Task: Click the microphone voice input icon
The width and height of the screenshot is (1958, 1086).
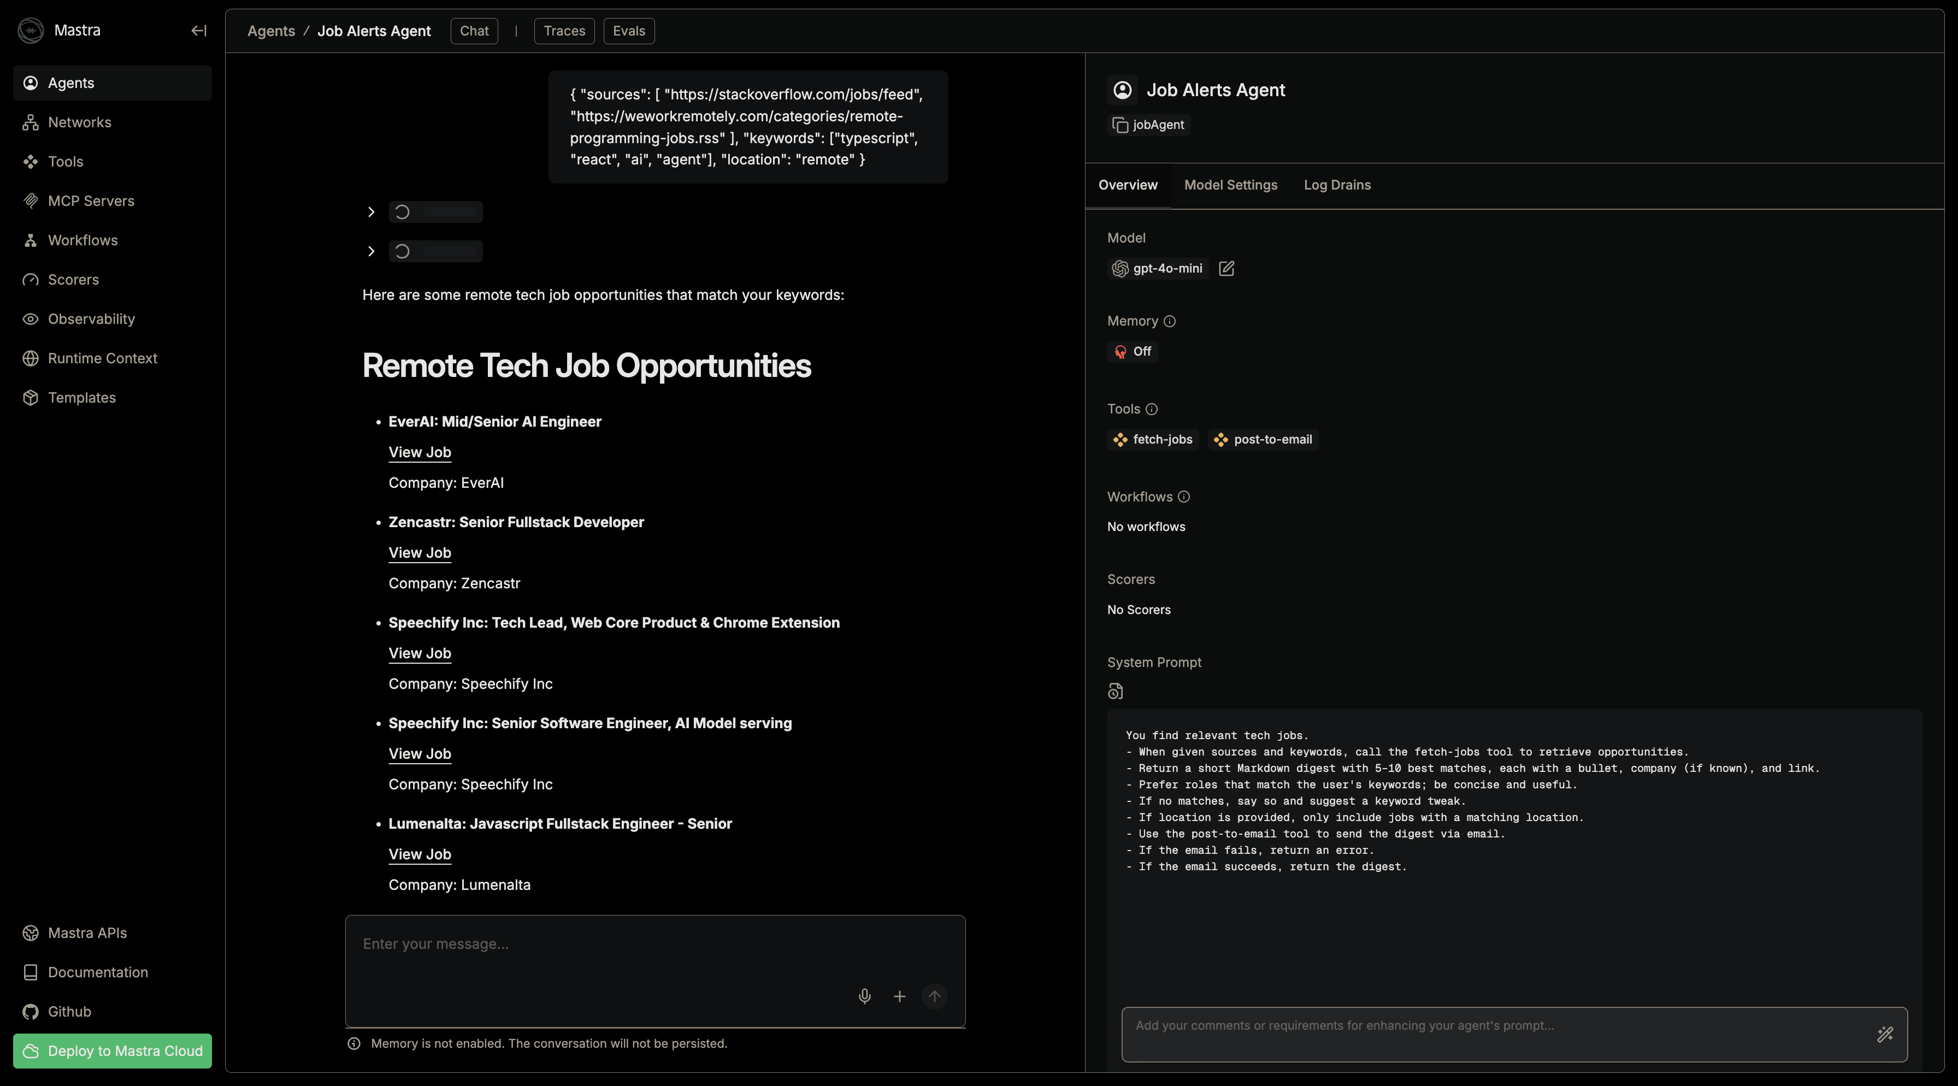Action: click(864, 995)
